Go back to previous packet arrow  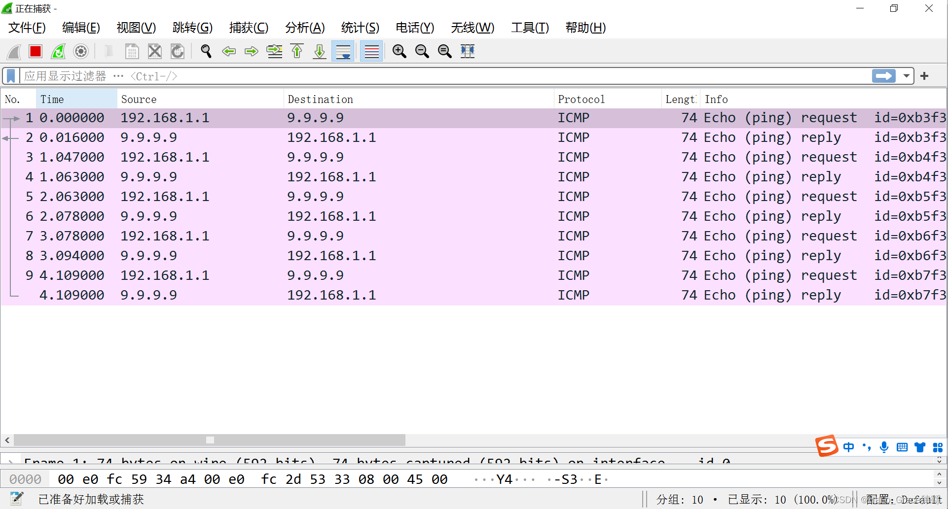point(229,51)
